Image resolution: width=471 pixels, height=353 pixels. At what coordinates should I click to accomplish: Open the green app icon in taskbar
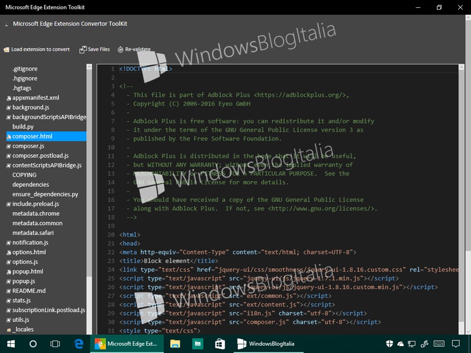tap(197, 344)
